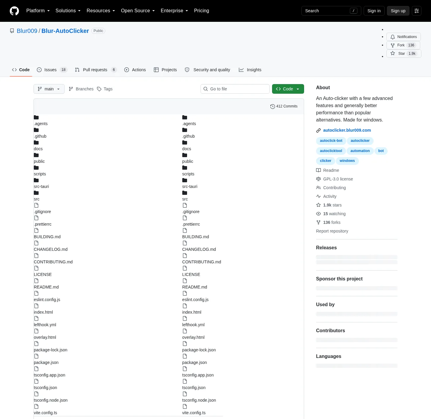Click the folder icon above left .agents
Viewport: 431px width, 419px height.
(36, 117)
